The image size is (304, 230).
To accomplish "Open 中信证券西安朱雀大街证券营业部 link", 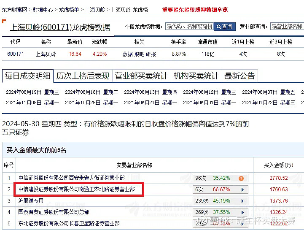I will pyautogui.click(x=72, y=178).
